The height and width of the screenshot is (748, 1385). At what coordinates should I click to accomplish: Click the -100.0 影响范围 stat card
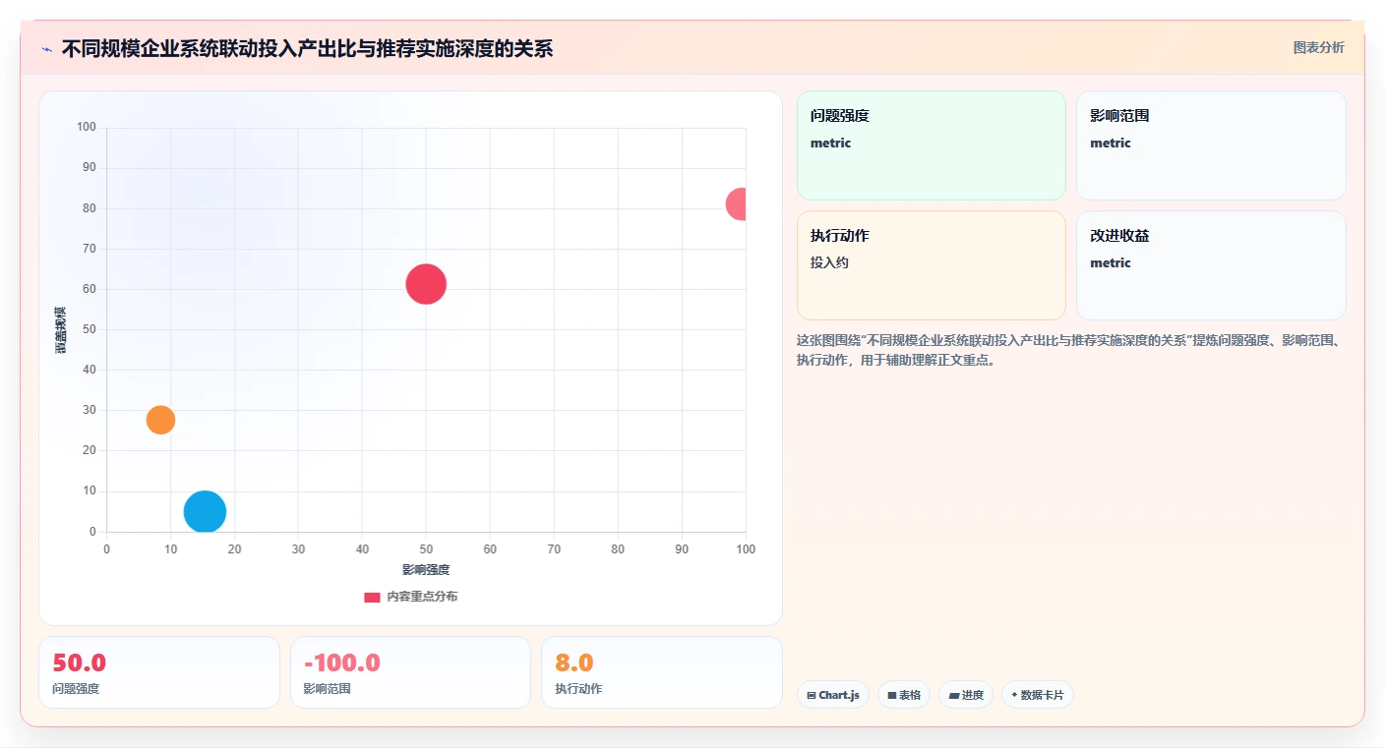[x=410, y=672]
